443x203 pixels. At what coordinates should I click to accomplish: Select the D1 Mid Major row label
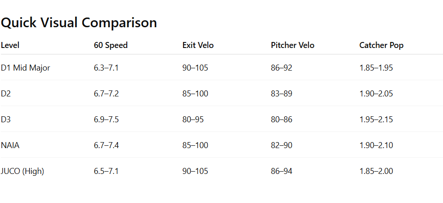25,68
